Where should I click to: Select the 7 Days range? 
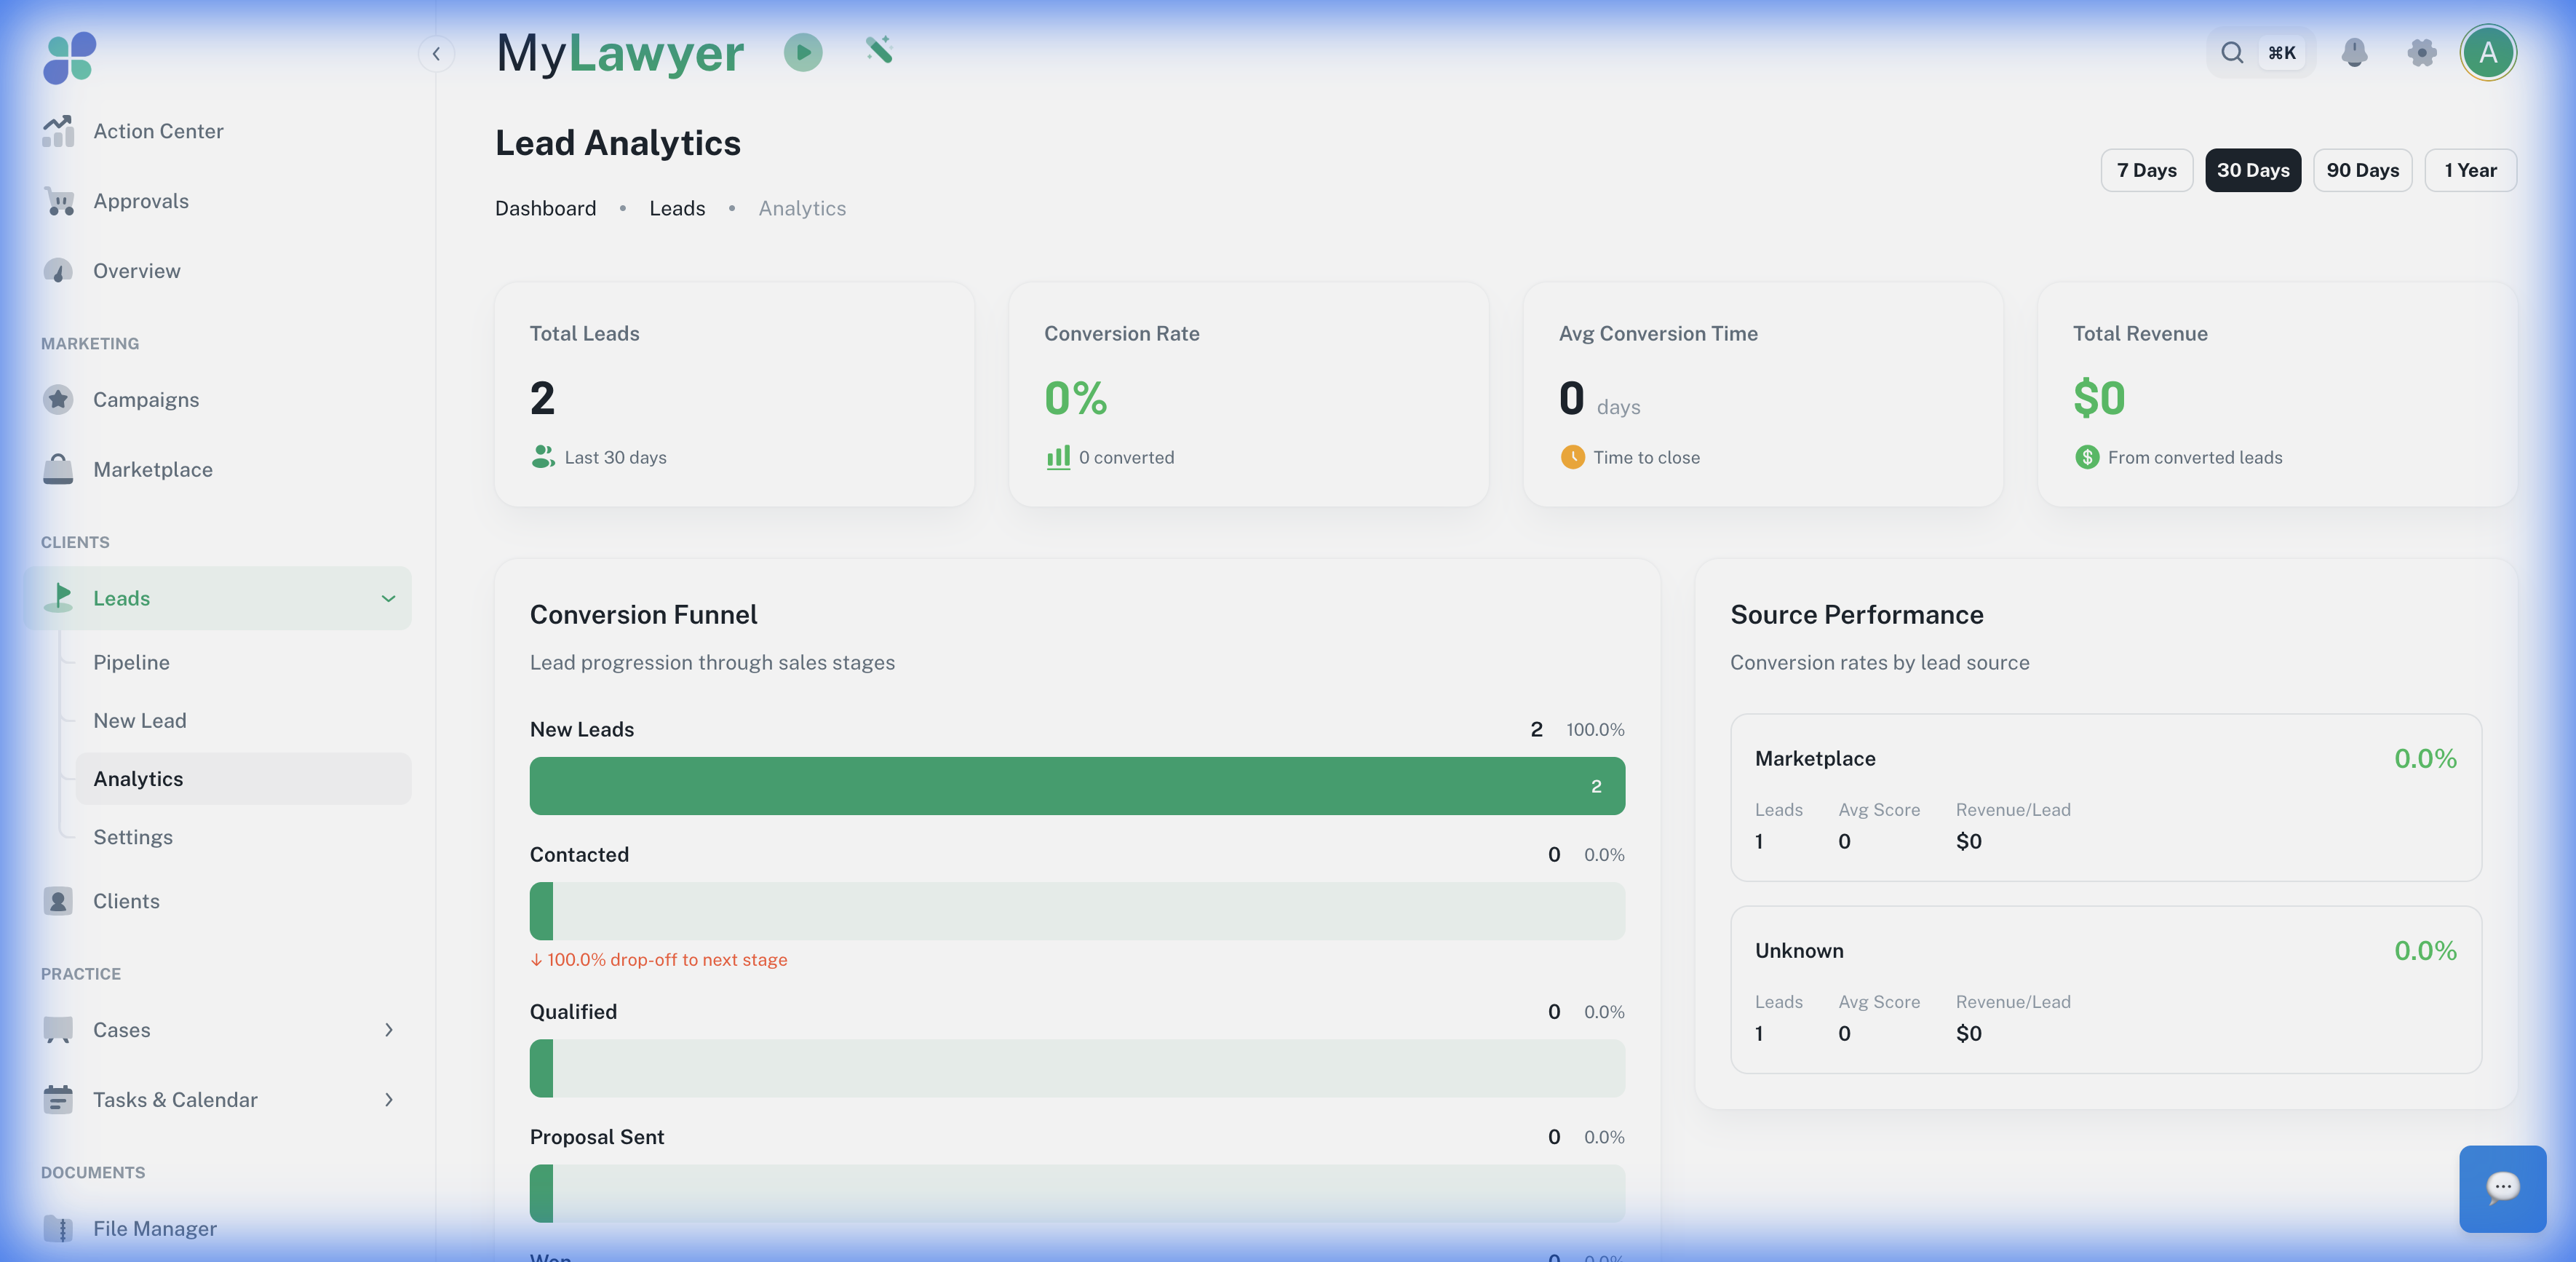tap(2146, 170)
